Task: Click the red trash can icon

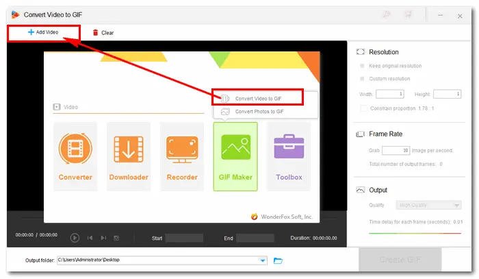Action: (95, 32)
